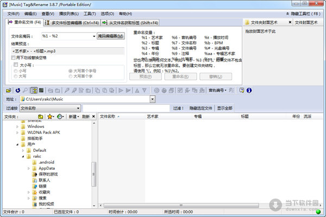Click the file list horizontal scrollbar
Viewport: 326px width, 217px height.
(x=181, y=206)
